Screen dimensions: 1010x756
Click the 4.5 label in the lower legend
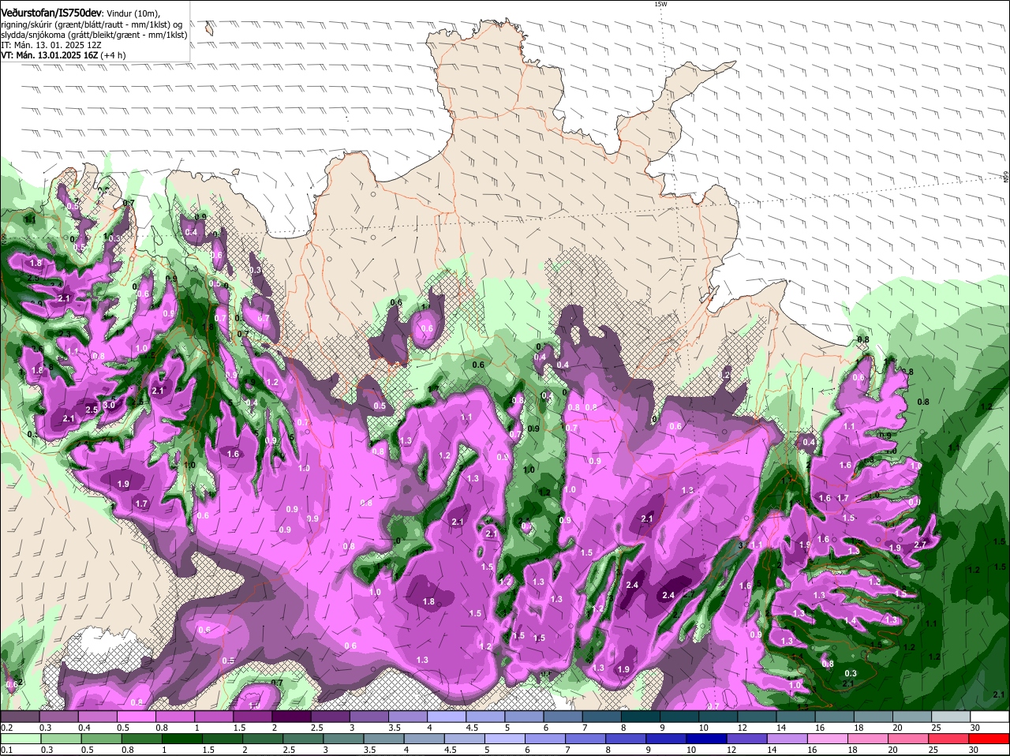[450, 750]
